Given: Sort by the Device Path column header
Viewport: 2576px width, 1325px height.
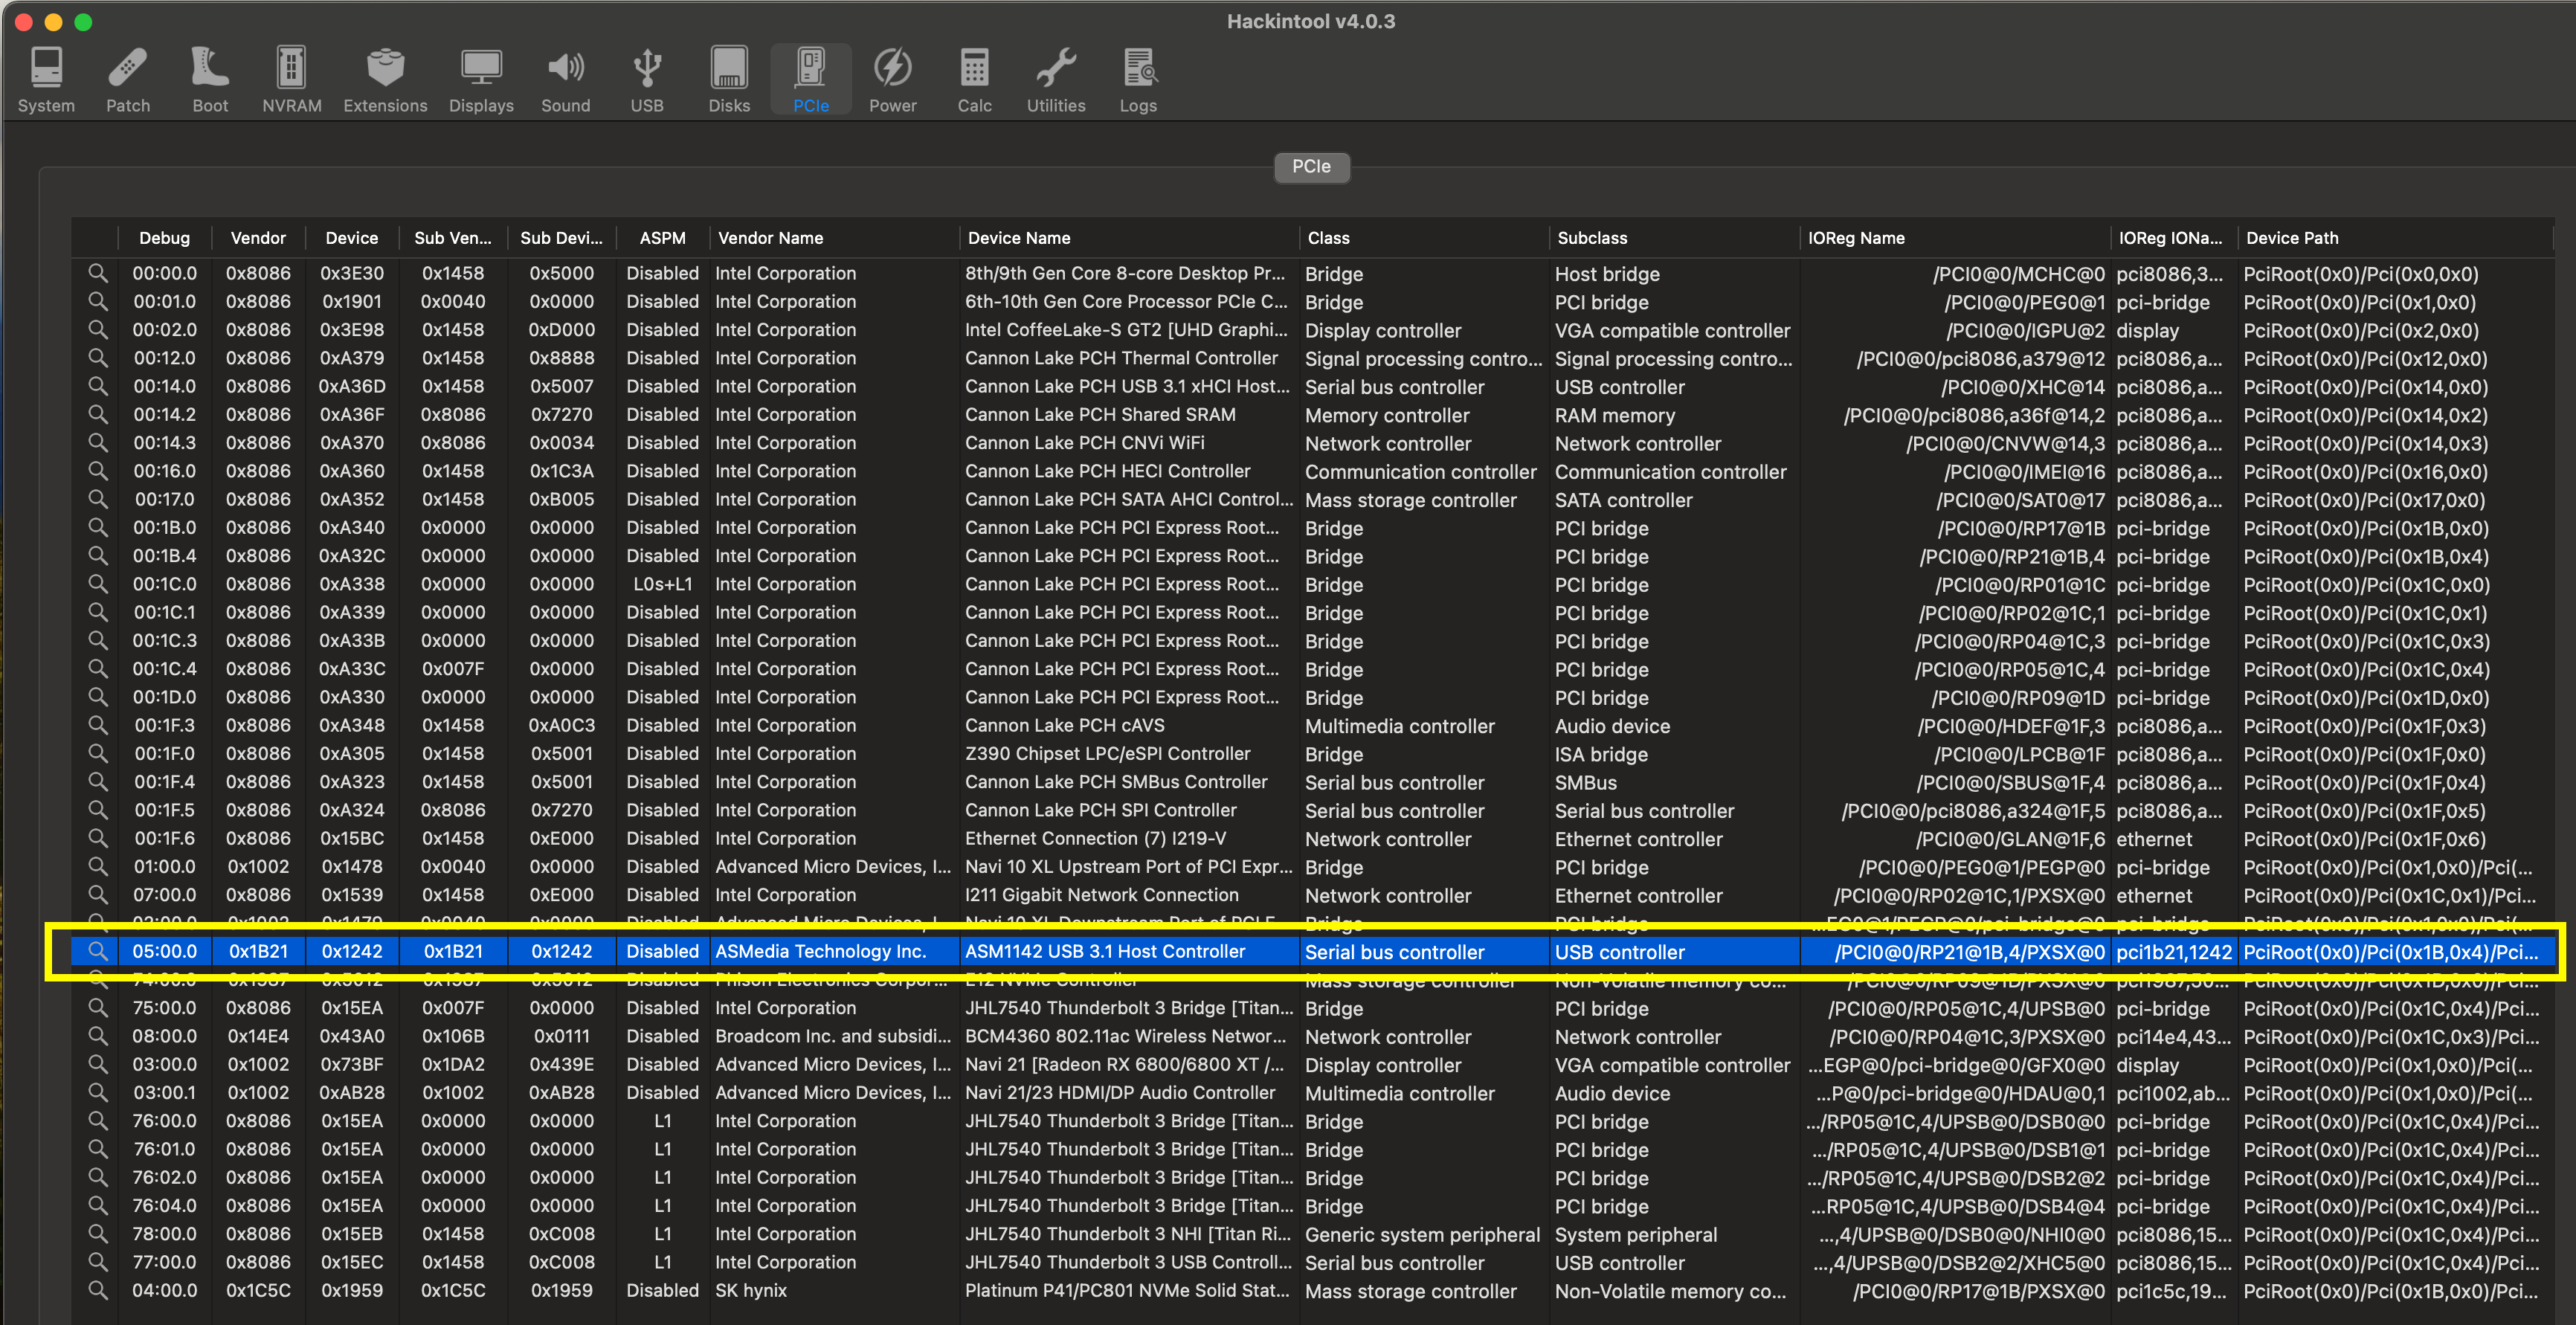Looking at the screenshot, I should pos(2395,238).
